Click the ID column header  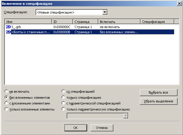coord(62,22)
